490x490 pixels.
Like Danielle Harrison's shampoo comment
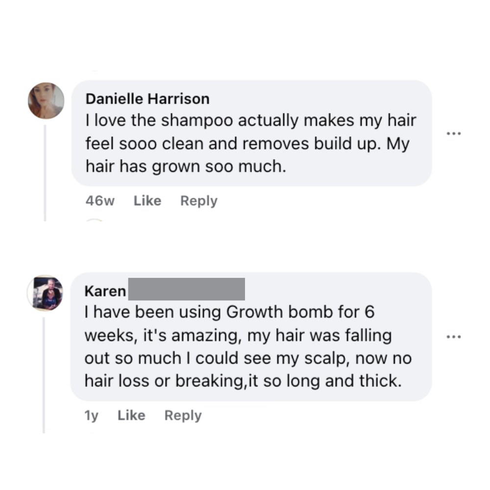pyautogui.click(x=147, y=200)
